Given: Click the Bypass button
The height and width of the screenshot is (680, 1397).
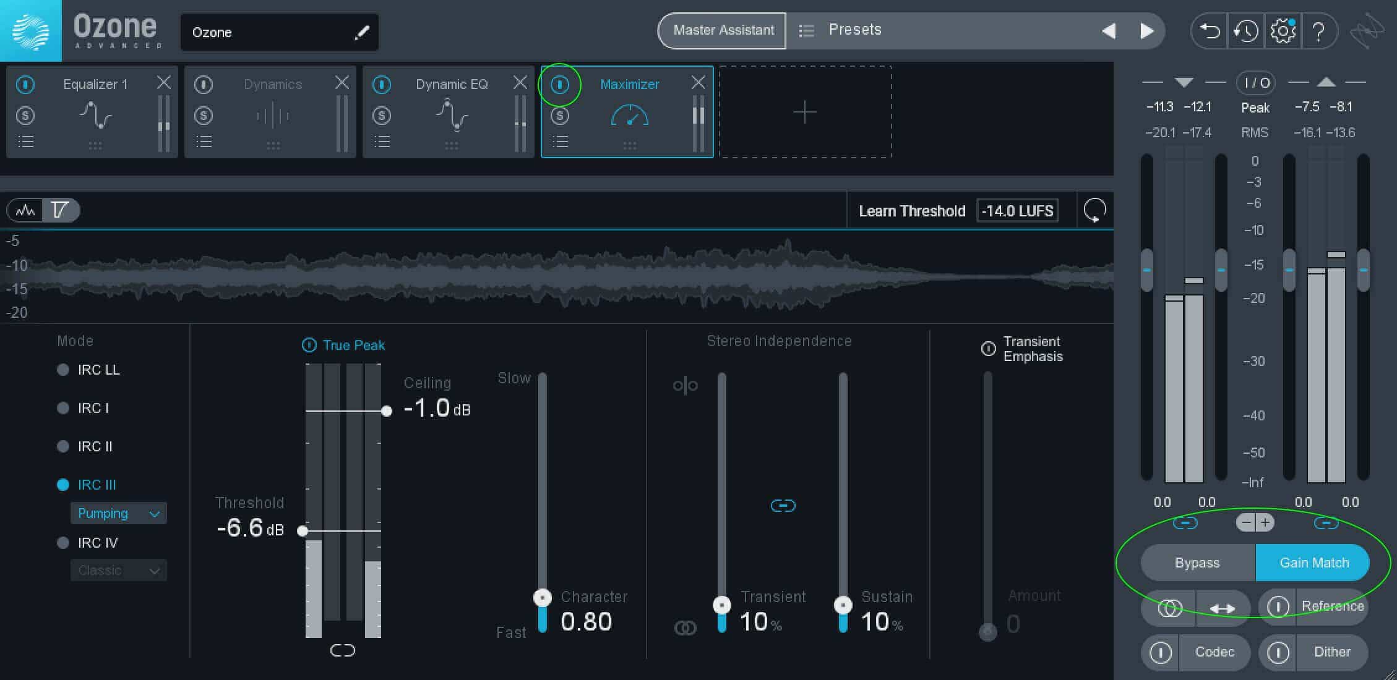Looking at the screenshot, I should click(1198, 563).
